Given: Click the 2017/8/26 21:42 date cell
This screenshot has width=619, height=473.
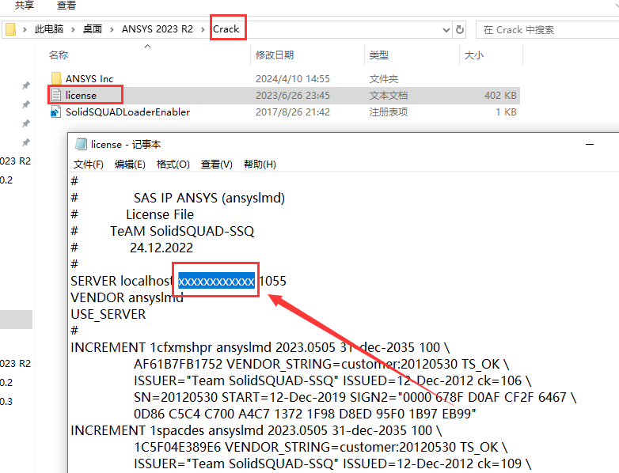Looking at the screenshot, I should coord(293,112).
